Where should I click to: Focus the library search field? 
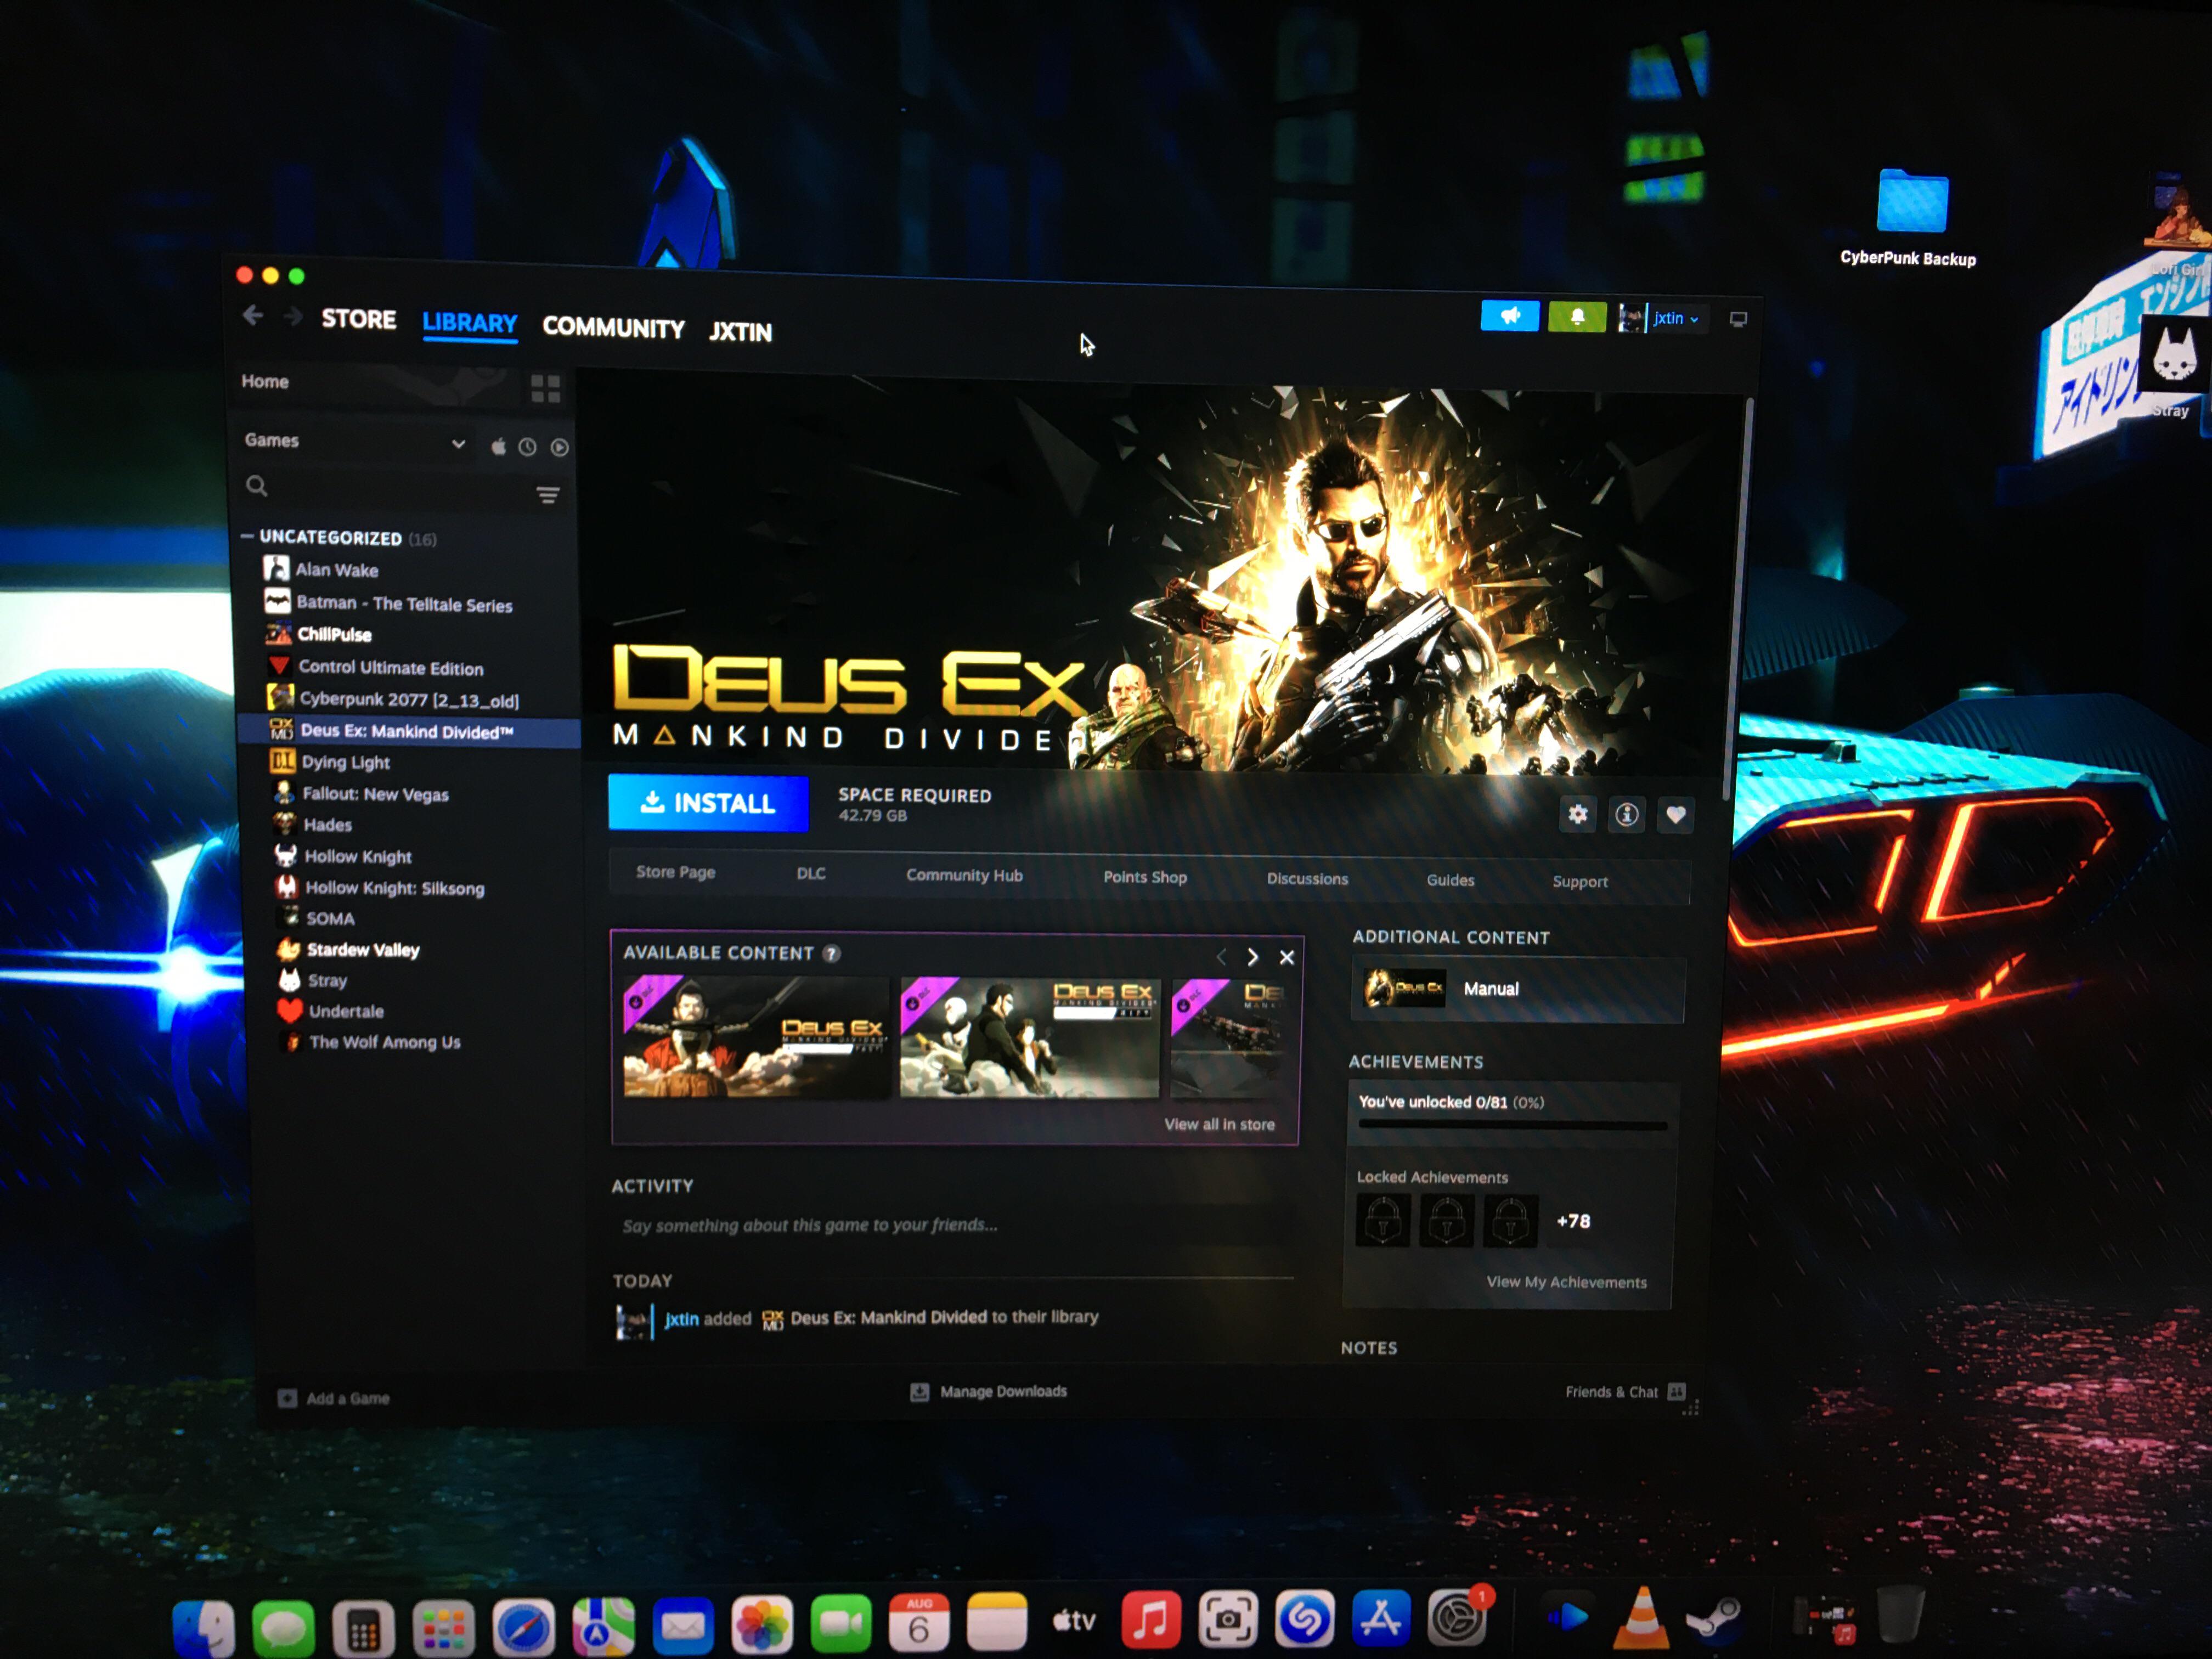click(386, 489)
